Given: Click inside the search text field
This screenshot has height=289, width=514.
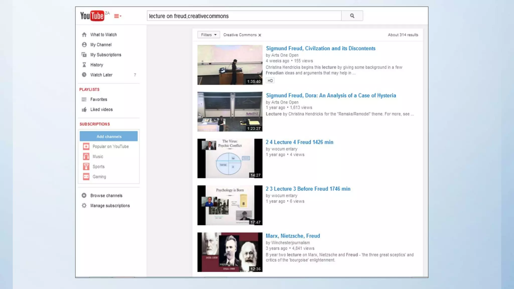Looking at the screenshot, I should pos(243,16).
